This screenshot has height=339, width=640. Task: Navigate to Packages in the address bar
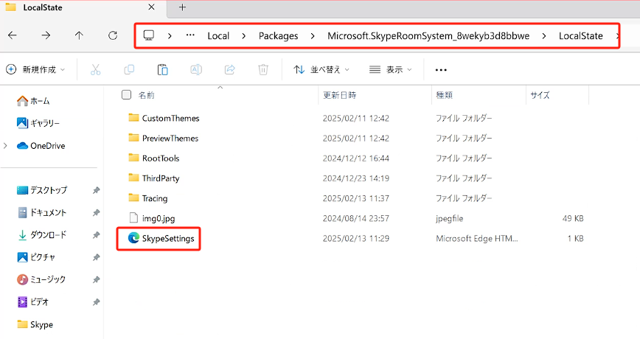[279, 36]
